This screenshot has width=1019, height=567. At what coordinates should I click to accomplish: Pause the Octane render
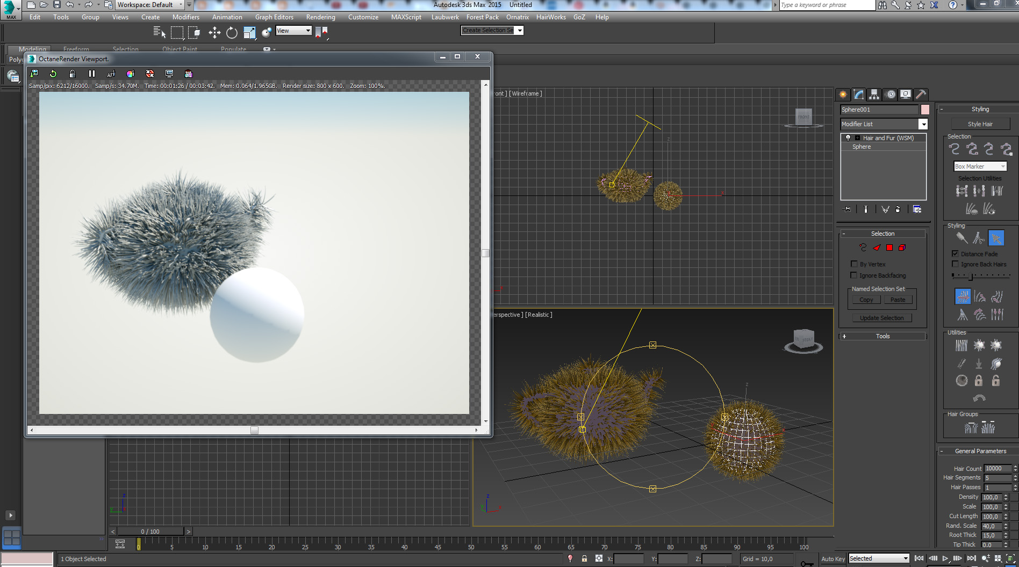(92, 74)
